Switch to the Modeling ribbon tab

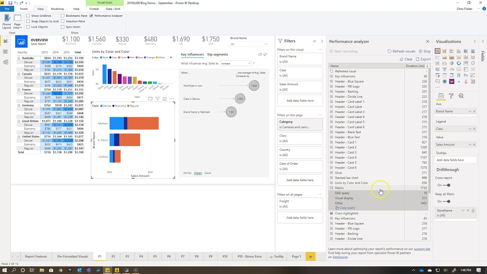coord(57,9)
